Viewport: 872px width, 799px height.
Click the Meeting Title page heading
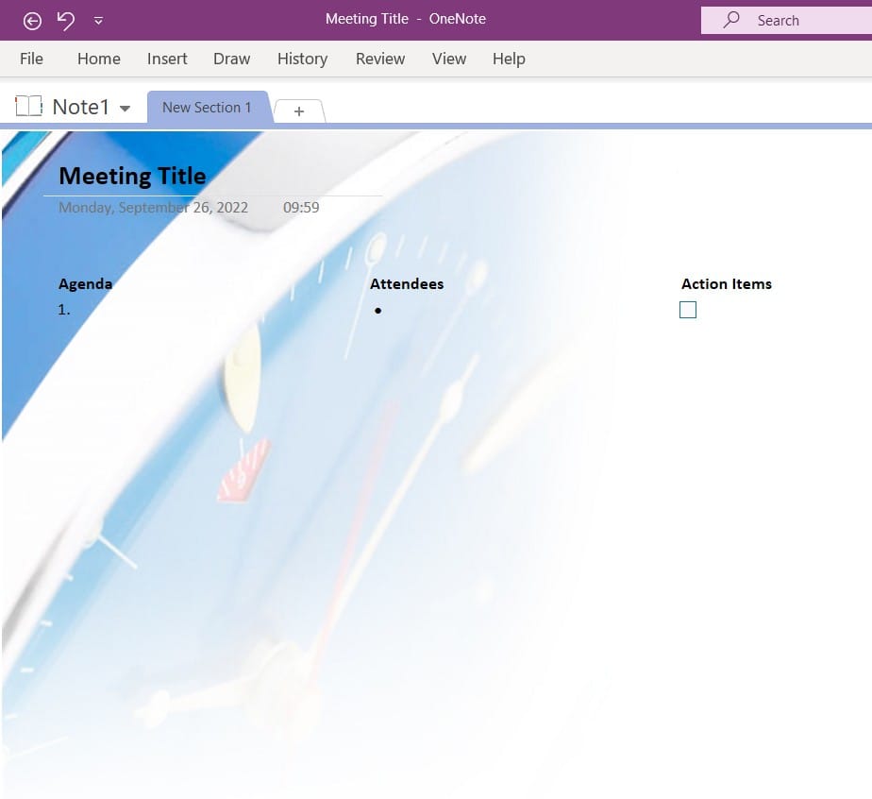click(132, 176)
